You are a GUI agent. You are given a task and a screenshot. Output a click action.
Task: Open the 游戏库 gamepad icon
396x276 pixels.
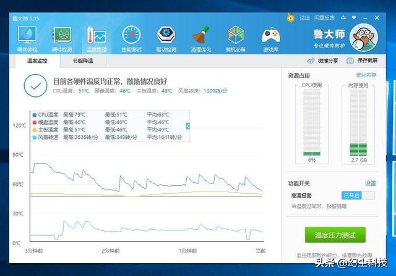point(270,39)
